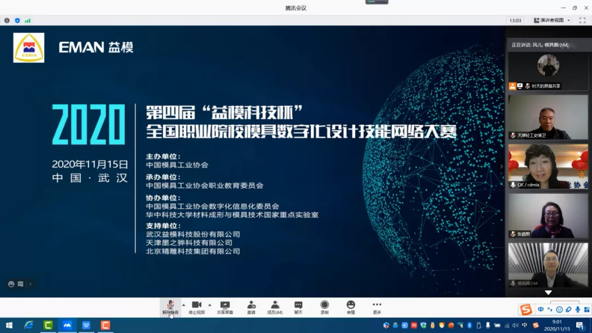Open Sogou skin/brush tool icon
This screenshot has height=333, width=592.
pyautogui.click(x=568, y=309)
